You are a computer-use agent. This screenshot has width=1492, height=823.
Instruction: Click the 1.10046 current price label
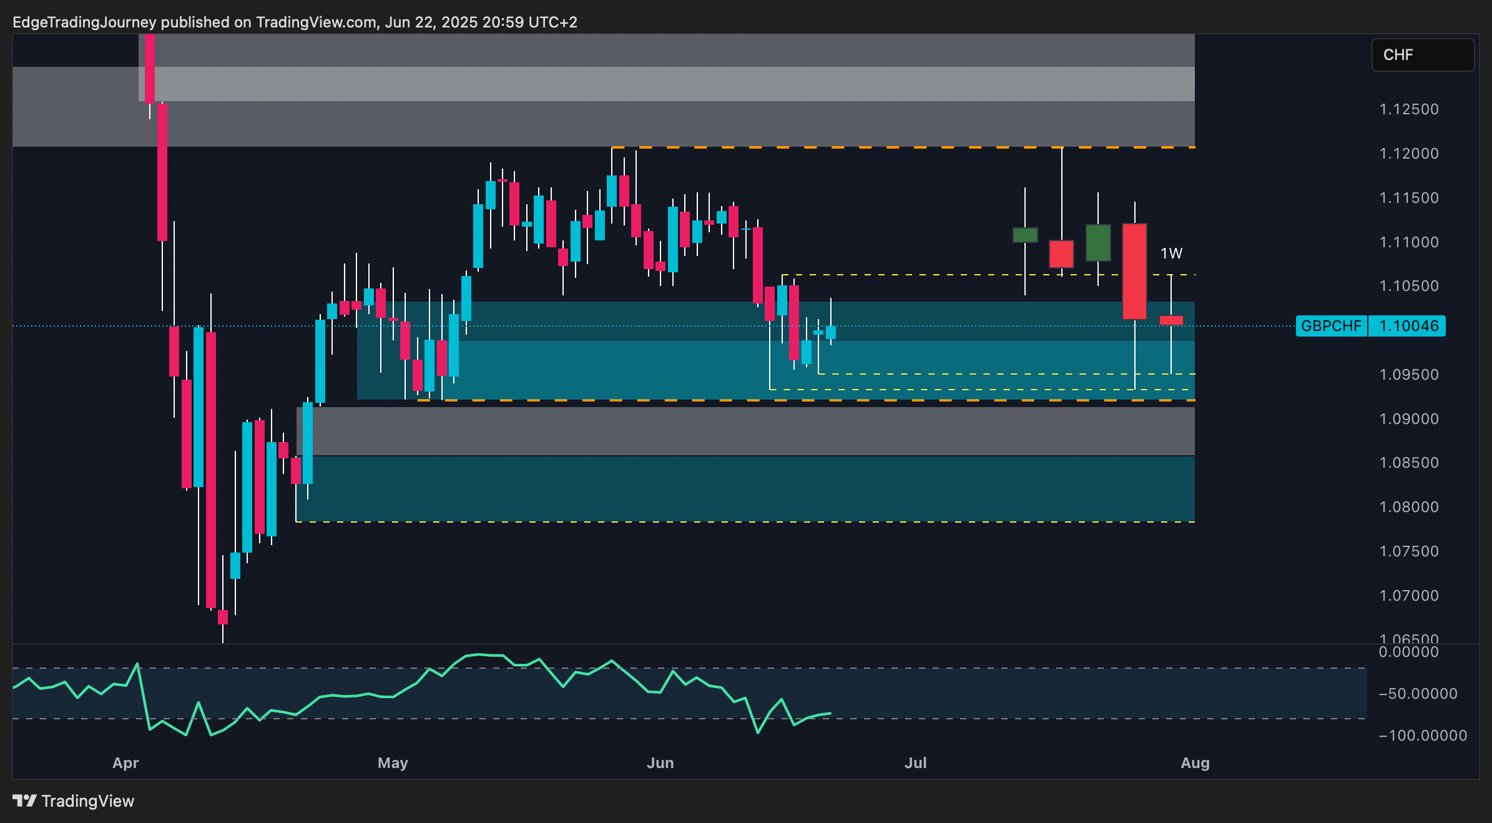pos(1407,326)
